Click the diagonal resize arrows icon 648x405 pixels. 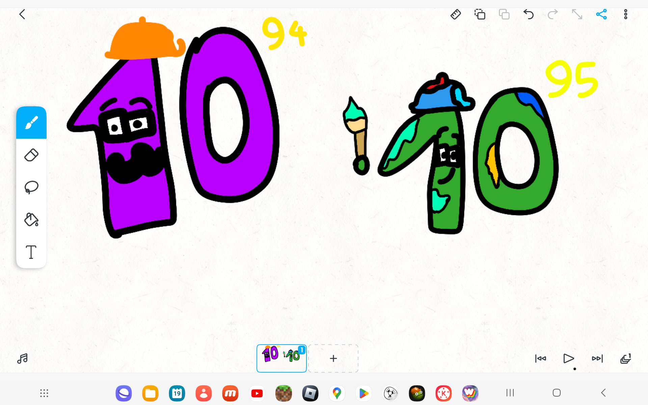click(577, 15)
